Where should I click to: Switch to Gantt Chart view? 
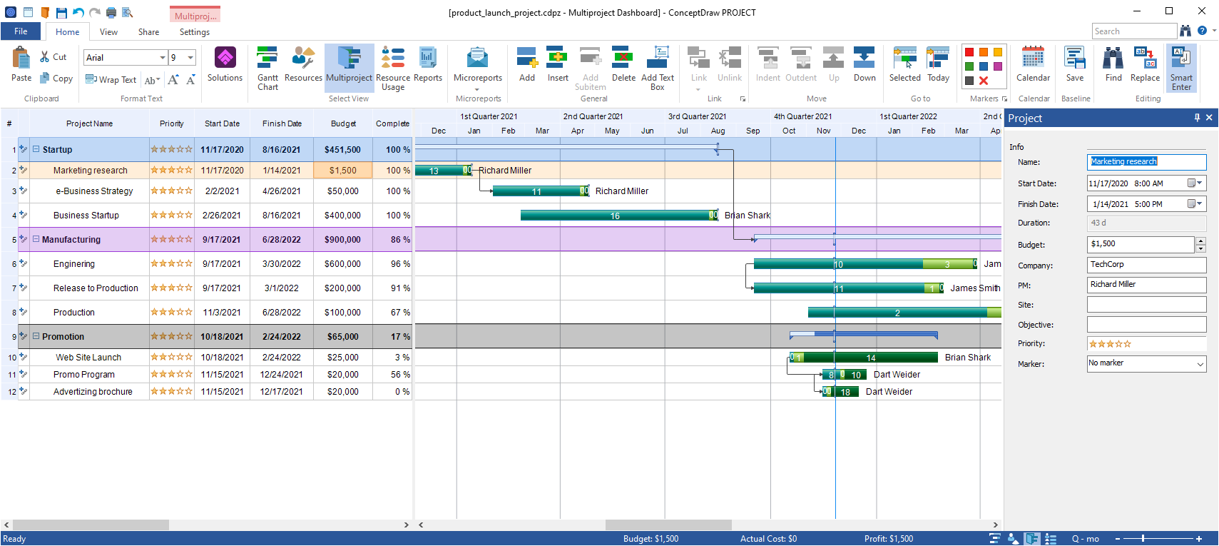pyautogui.click(x=267, y=69)
